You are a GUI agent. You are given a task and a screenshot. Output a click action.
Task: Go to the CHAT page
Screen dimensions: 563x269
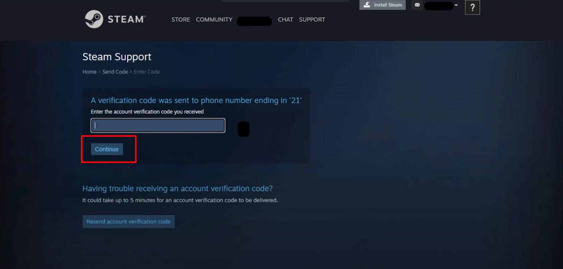(x=285, y=20)
